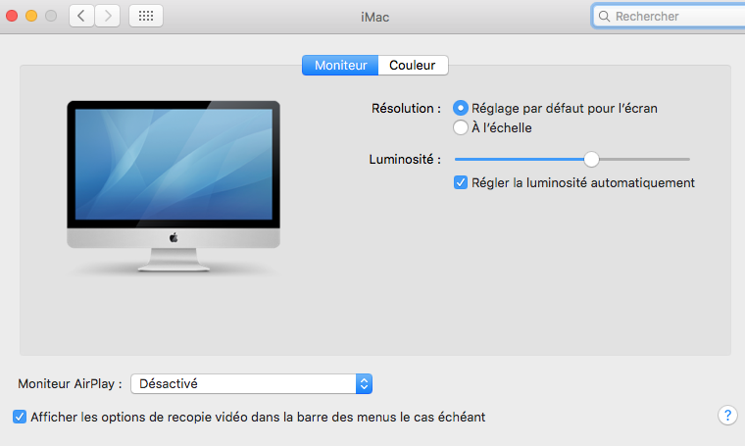Screen dimensions: 745x446
Task: Click the Moniteur AirPlay label
Action: (70, 384)
